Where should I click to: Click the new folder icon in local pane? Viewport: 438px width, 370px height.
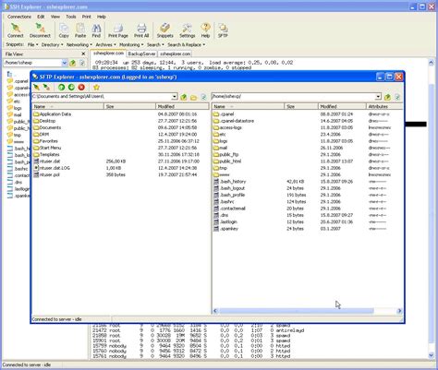193,97
